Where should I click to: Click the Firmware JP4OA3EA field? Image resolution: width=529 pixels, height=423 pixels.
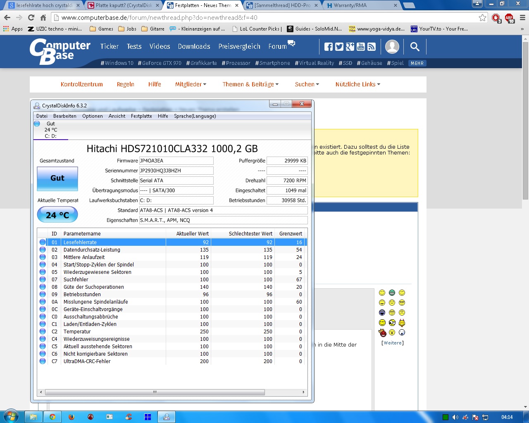[x=176, y=161]
